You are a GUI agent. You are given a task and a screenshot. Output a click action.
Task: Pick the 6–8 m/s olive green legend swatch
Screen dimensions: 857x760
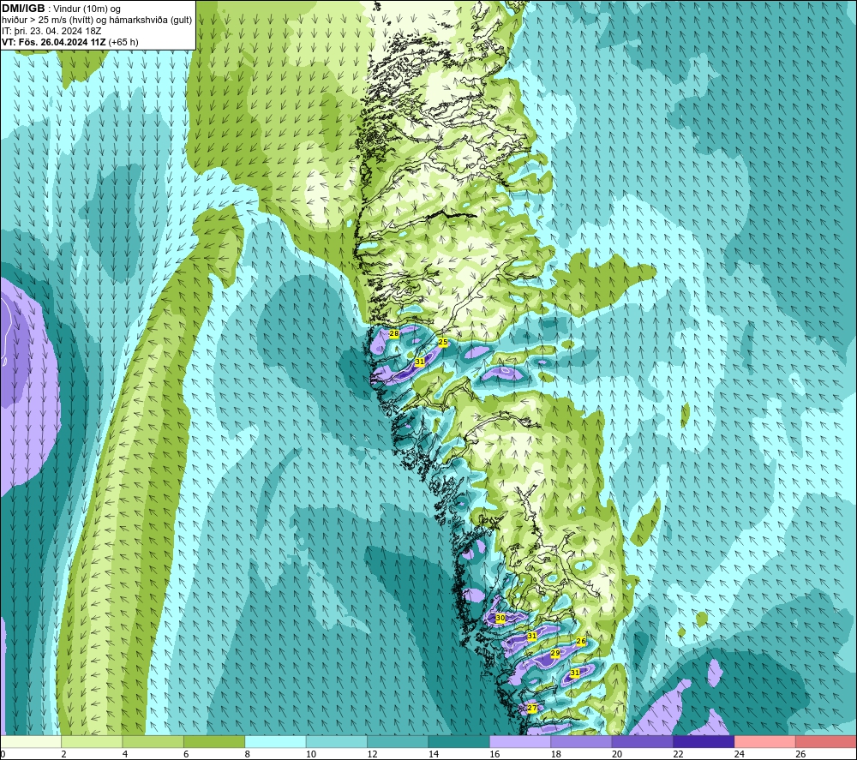[214, 741]
